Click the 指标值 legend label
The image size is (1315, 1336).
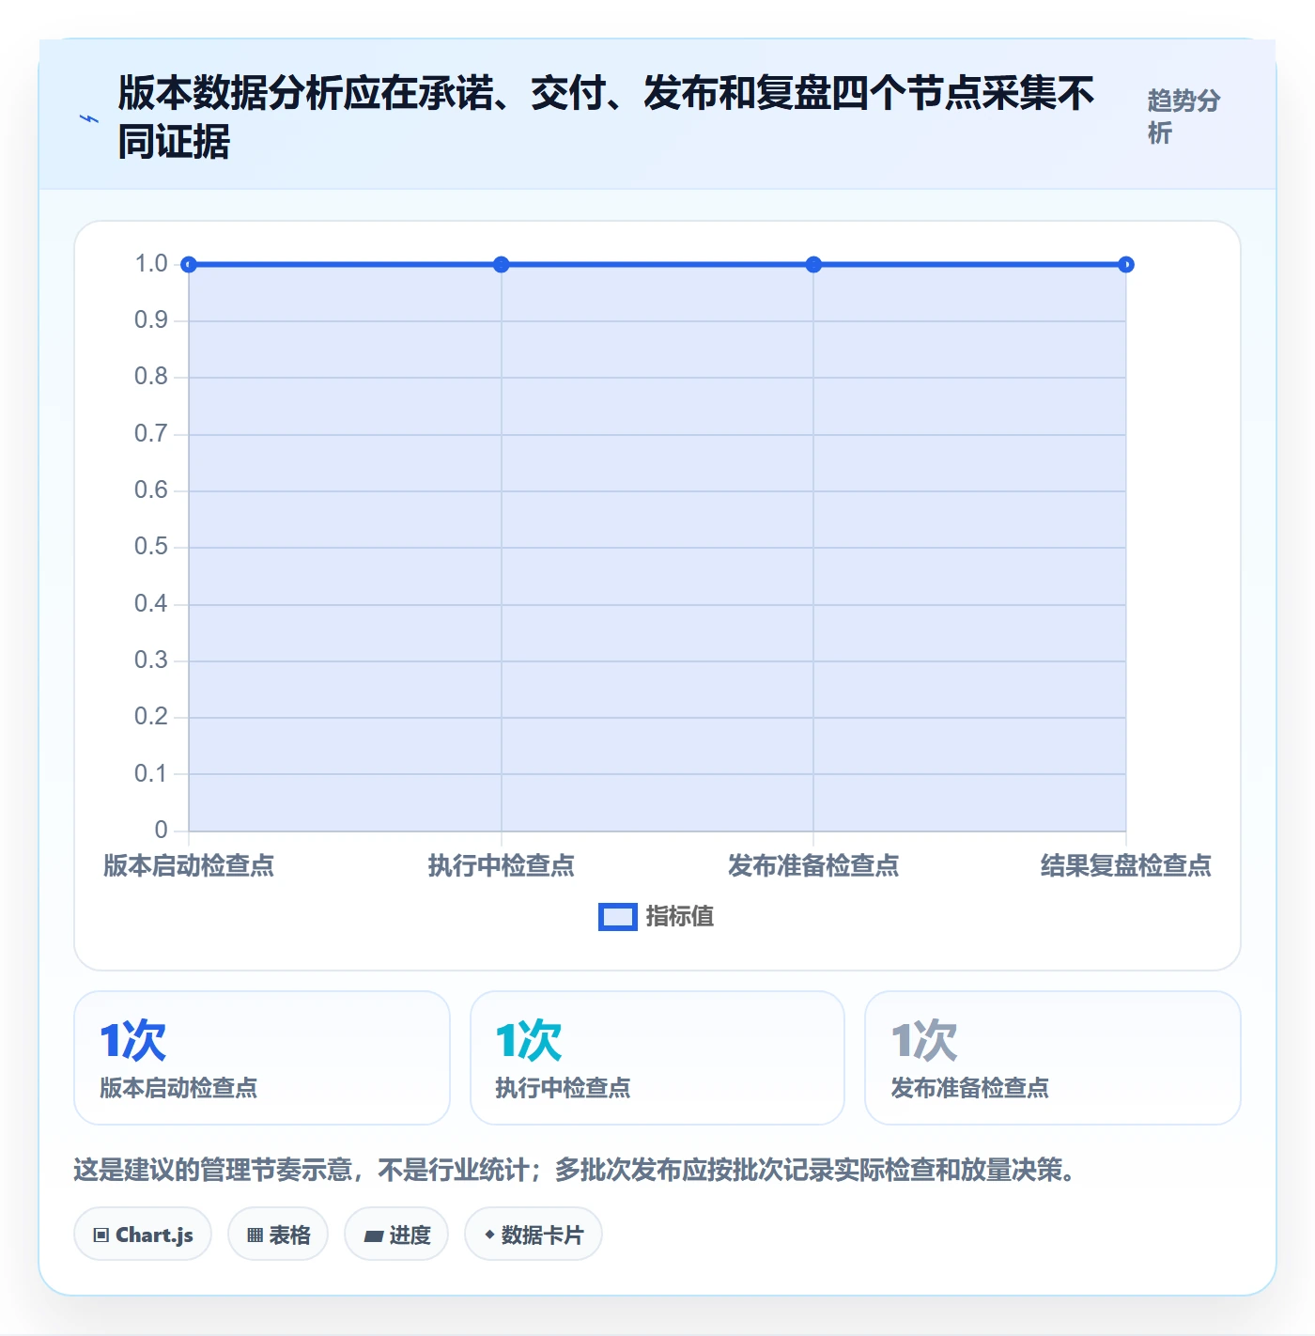(680, 917)
